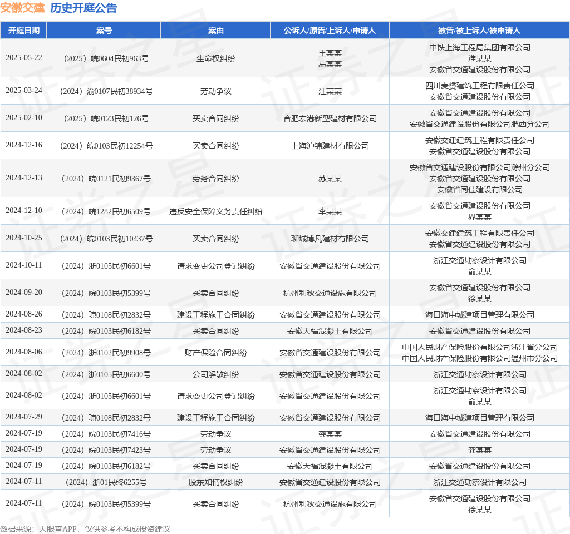This screenshot has width=570, height=534.
Task: Click defendant 中铁上海工程局集团有限公司
Action: pyautogui.click(x=479, y=47)
